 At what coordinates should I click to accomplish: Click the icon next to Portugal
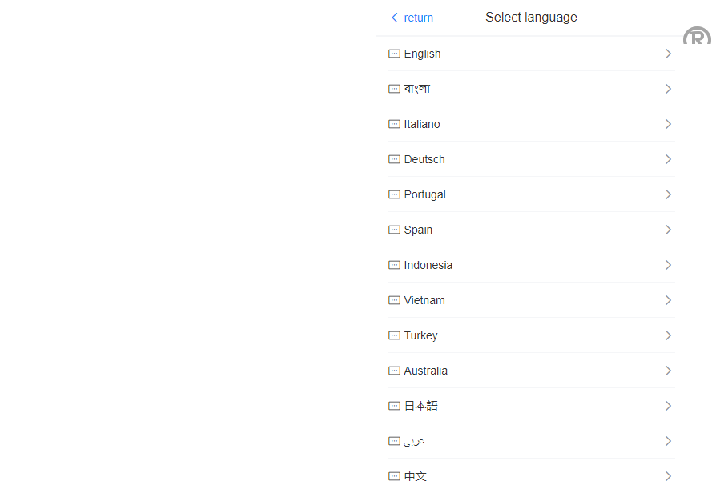click(x=394, y=194)
